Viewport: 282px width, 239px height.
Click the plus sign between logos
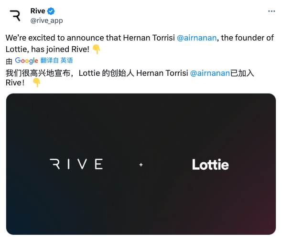(141, 165)
